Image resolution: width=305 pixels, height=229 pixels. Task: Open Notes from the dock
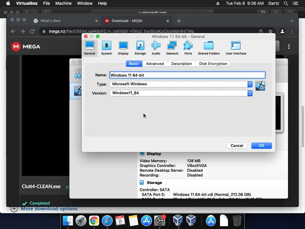(x=133, y=221)
